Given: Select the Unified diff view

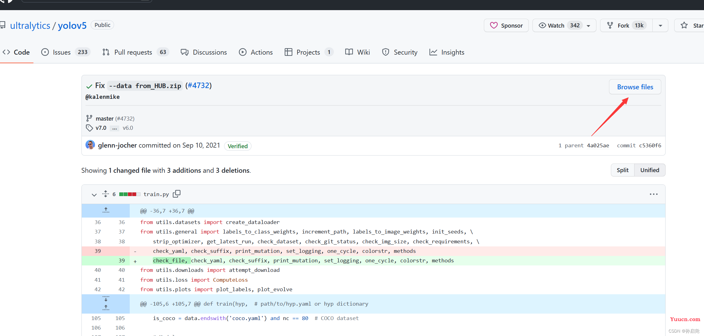Looking at the screenshot, I should pyautogui.click(x=650, y=170).
